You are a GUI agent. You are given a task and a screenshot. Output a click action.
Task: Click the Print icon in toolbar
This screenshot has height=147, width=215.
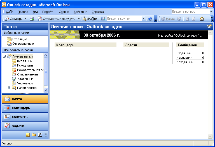pyautogui.click(x=32, y=19)
